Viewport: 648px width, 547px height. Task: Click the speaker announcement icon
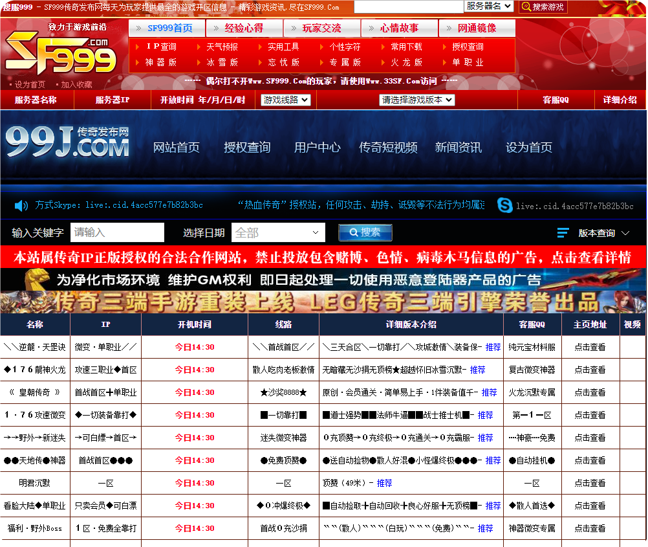(x=21, y=205)
